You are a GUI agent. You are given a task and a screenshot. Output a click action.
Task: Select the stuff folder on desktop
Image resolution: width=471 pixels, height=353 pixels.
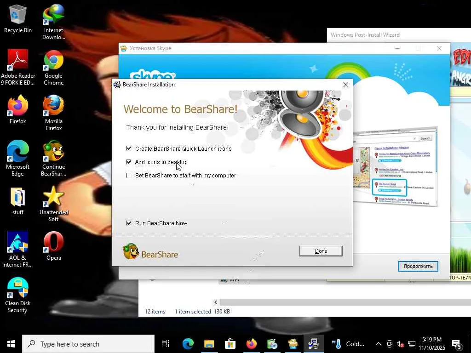(x=18, y=200)
